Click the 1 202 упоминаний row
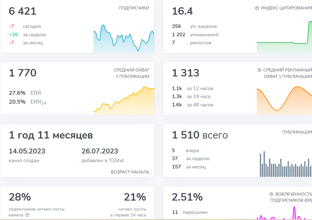 [195, 35]
